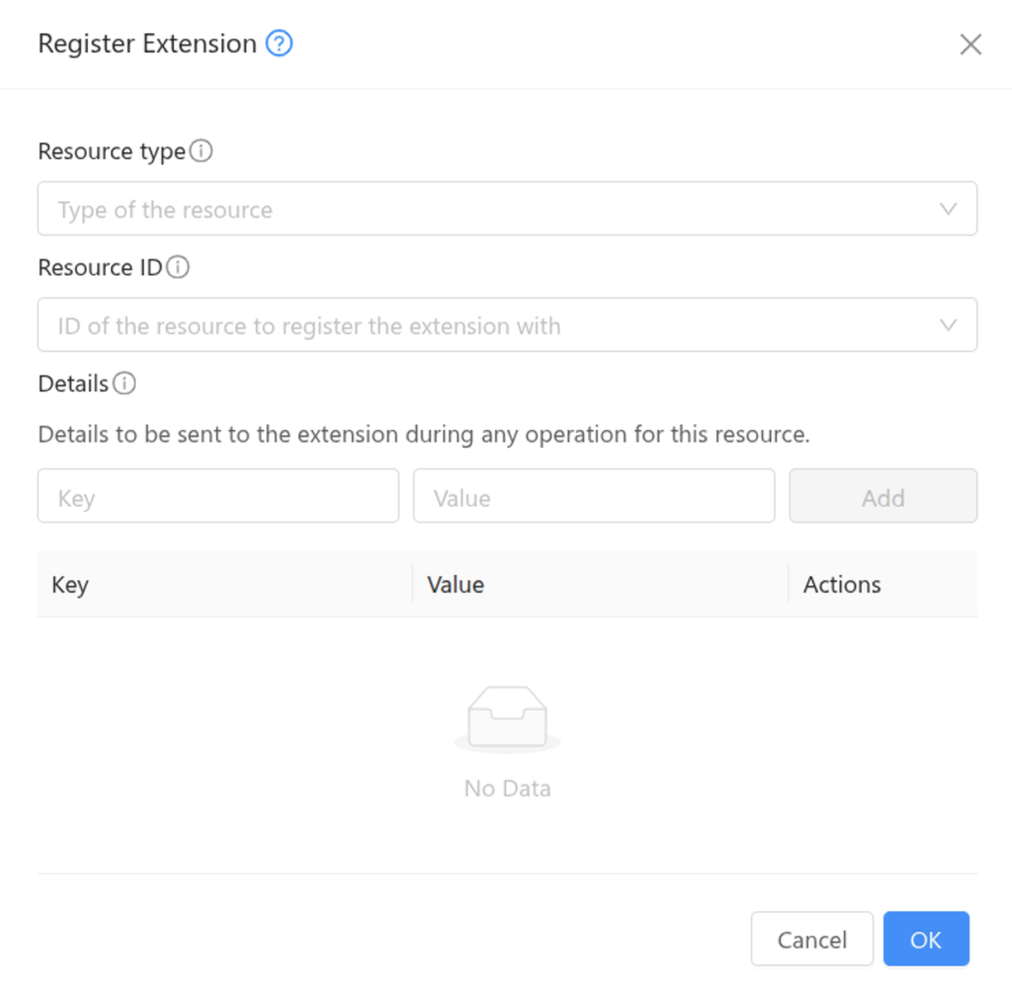Click the Key input field
This screenshot has height=1004, width=1012.
pos(217,495)
